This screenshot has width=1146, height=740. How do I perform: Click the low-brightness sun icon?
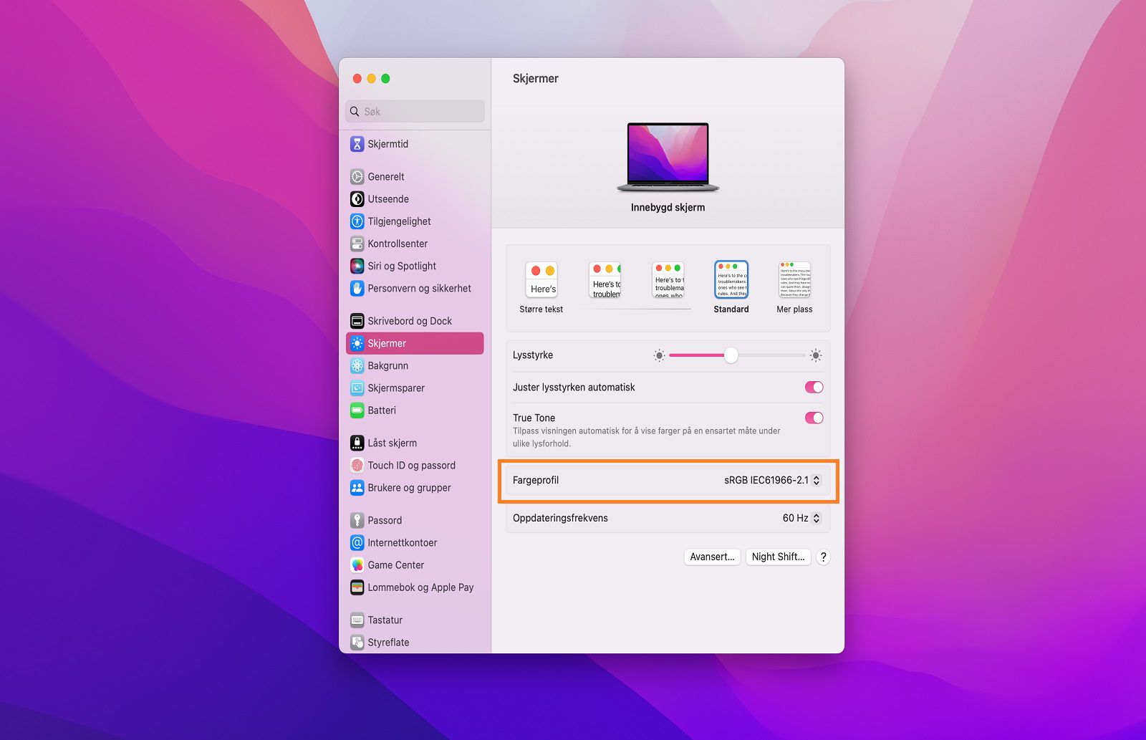click(659, 355)
